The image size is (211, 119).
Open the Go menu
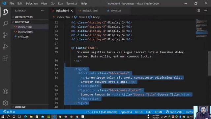(x=52, y=4)
